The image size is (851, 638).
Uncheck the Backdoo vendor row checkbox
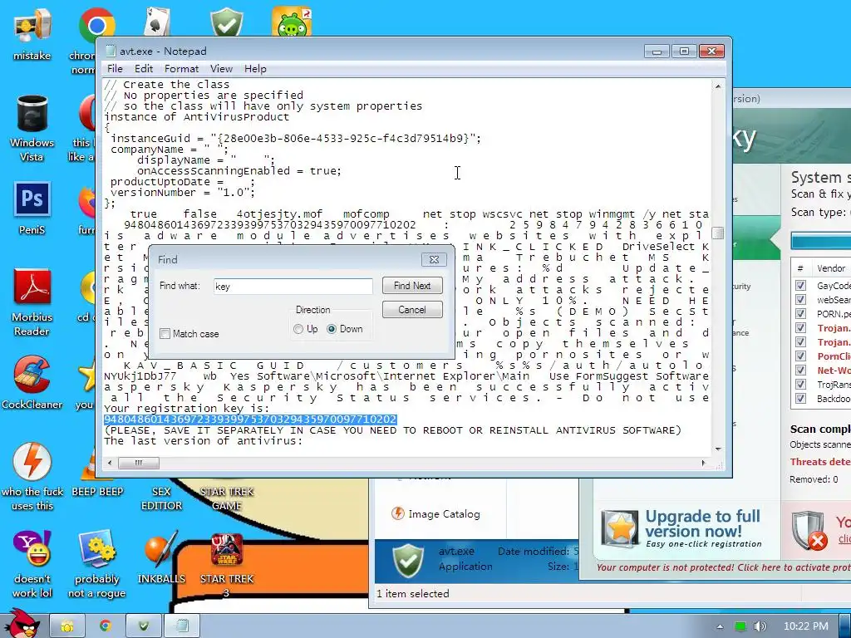pos(800,398)
